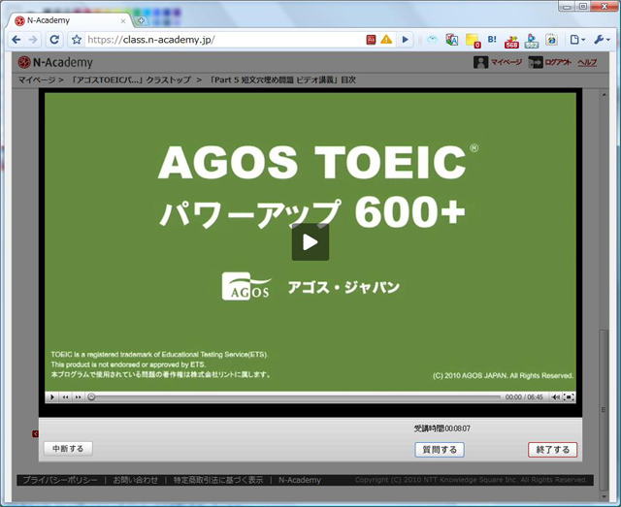
Task: Open the page menu dropdown
Action: [577, 40]
